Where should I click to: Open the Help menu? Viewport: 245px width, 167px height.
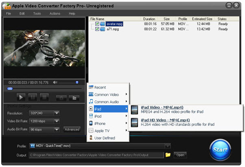click(x=72, y=13)
